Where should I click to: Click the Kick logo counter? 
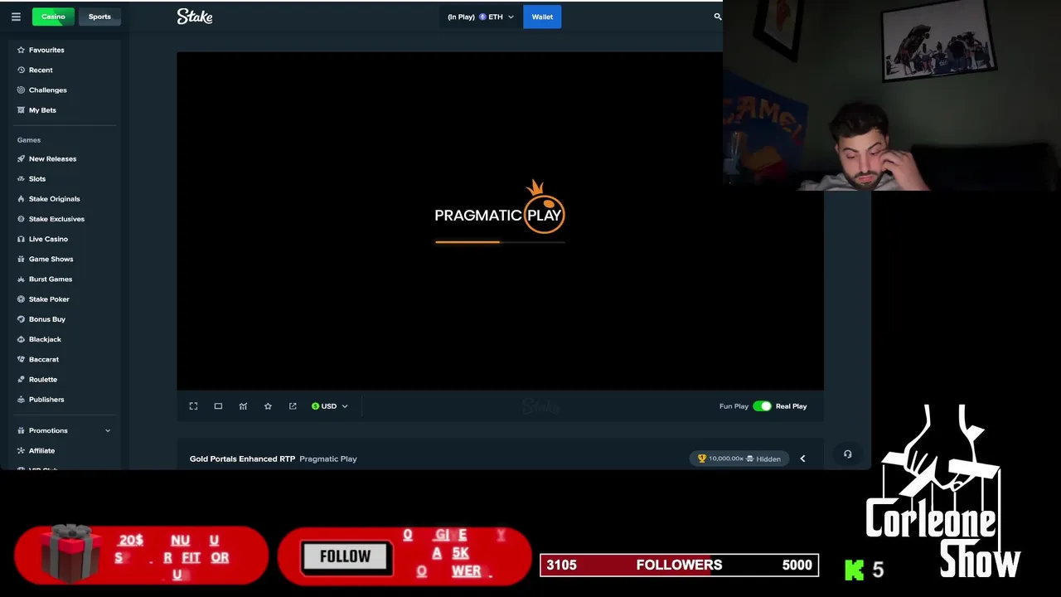pos(865,570)
